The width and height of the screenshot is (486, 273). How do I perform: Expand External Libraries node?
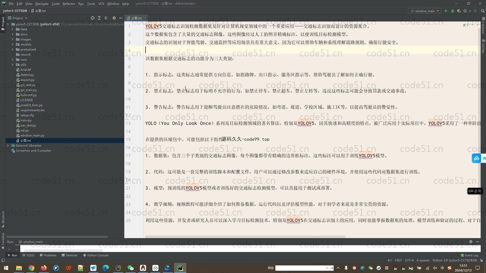coord(8,146)
